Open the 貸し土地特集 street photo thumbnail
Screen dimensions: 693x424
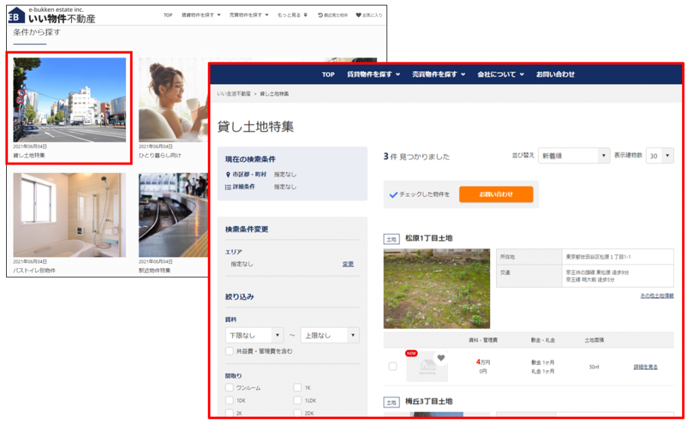click(x=69, y=100)
